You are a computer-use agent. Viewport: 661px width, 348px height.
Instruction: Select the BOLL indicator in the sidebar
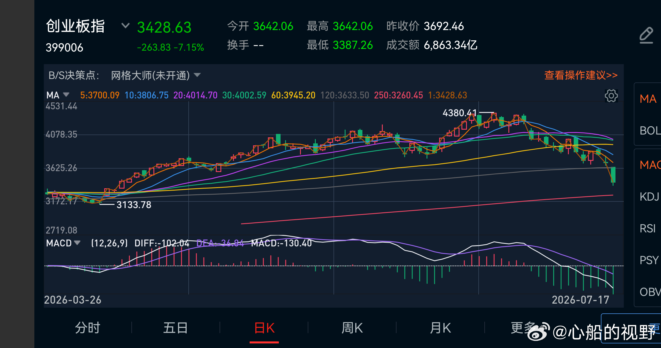tap(650, 131)
